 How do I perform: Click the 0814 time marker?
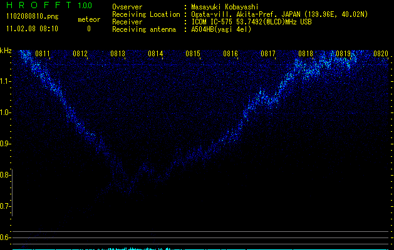155,54
